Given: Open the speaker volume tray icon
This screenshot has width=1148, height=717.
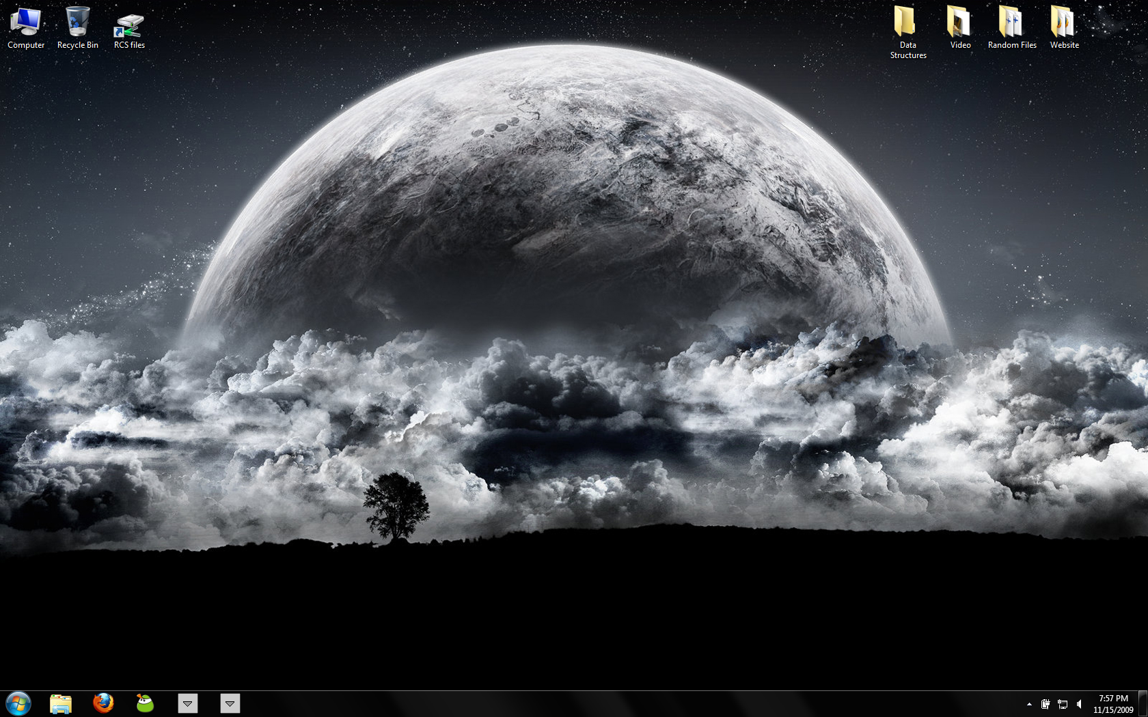Looking at the screenshot, I should [1080, 704].
